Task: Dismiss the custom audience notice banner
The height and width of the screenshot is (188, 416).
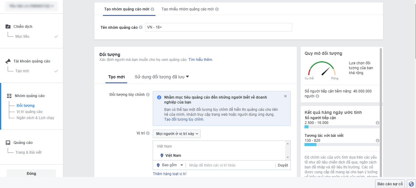Action: pos(285,96)
